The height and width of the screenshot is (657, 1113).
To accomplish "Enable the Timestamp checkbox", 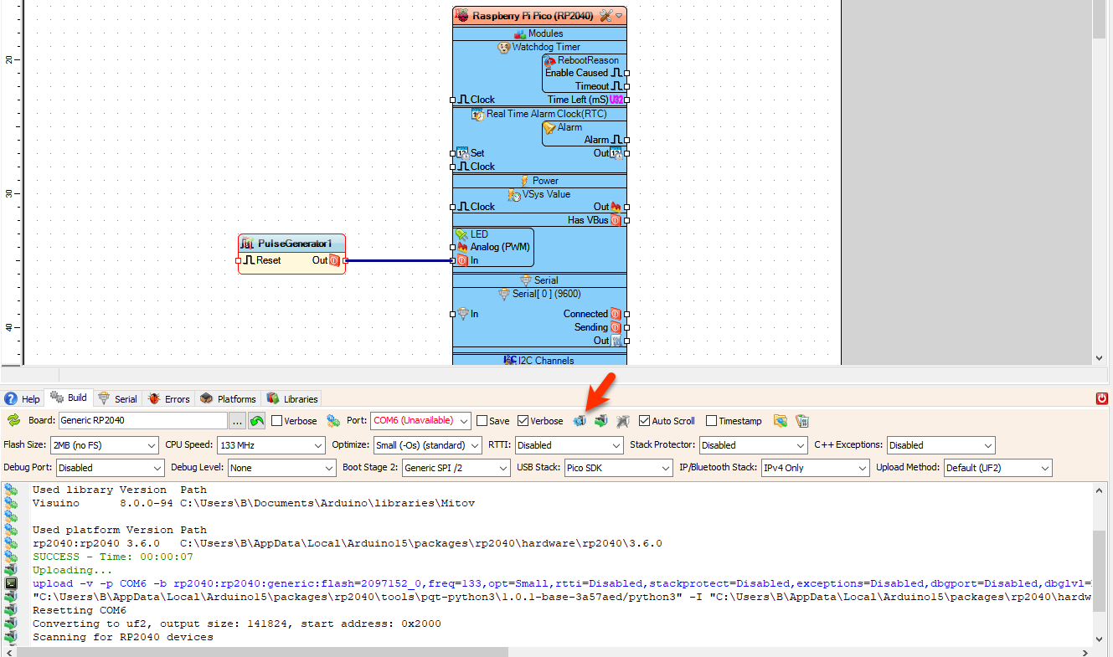I will point(710,421).
